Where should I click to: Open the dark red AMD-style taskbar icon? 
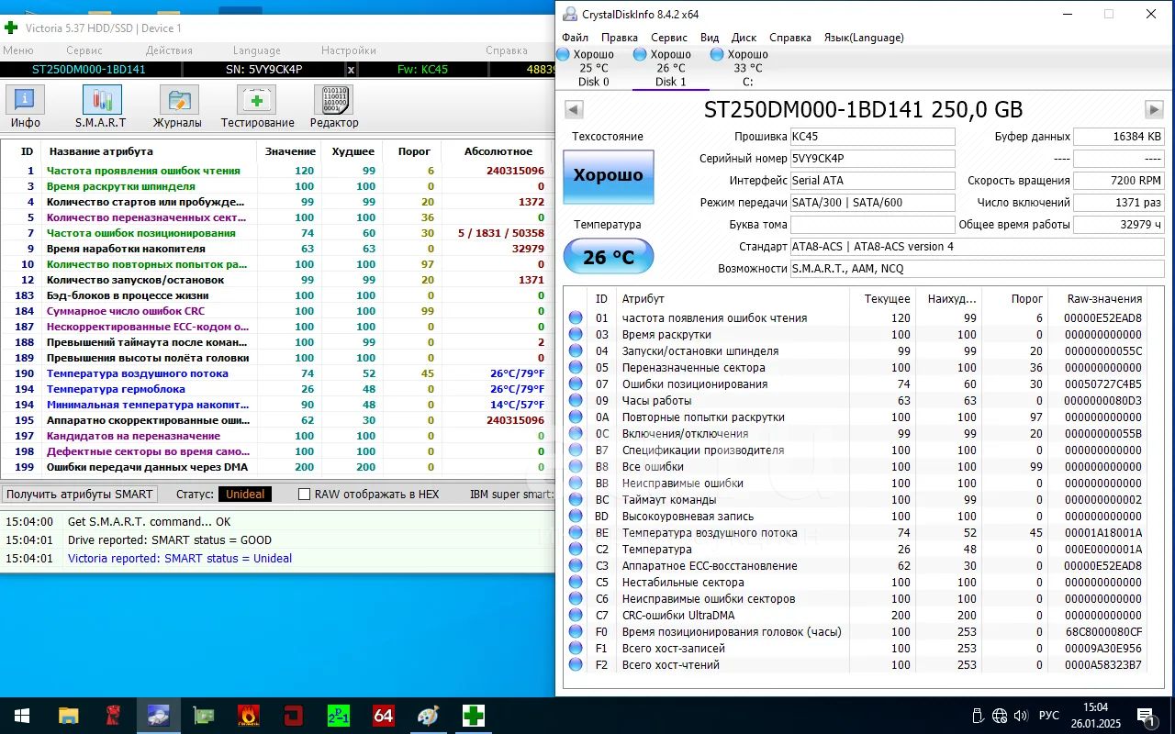click(294, 716)
